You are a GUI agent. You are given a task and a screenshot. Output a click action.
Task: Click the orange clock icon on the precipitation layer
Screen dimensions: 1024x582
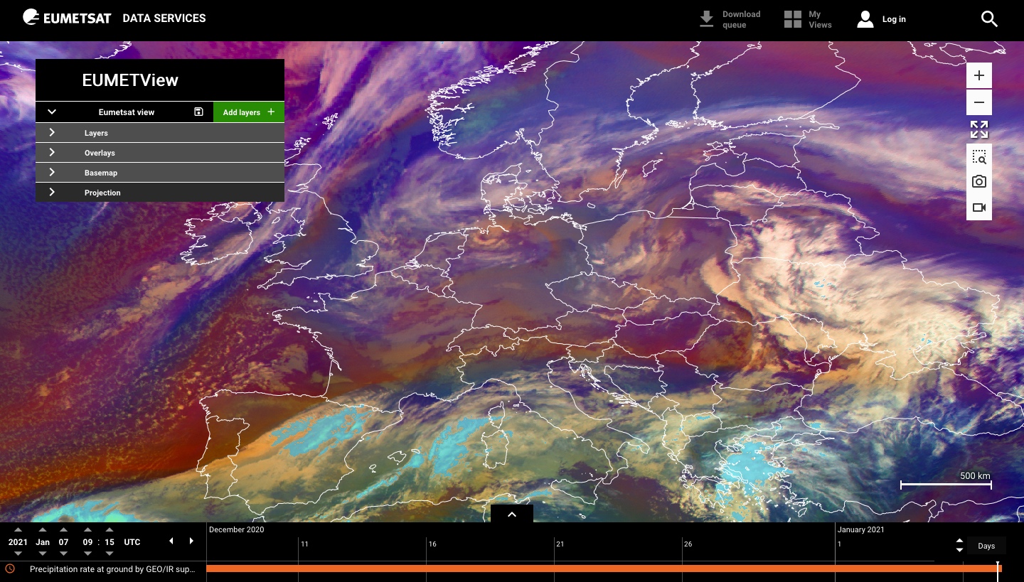[x=10, y=569]
